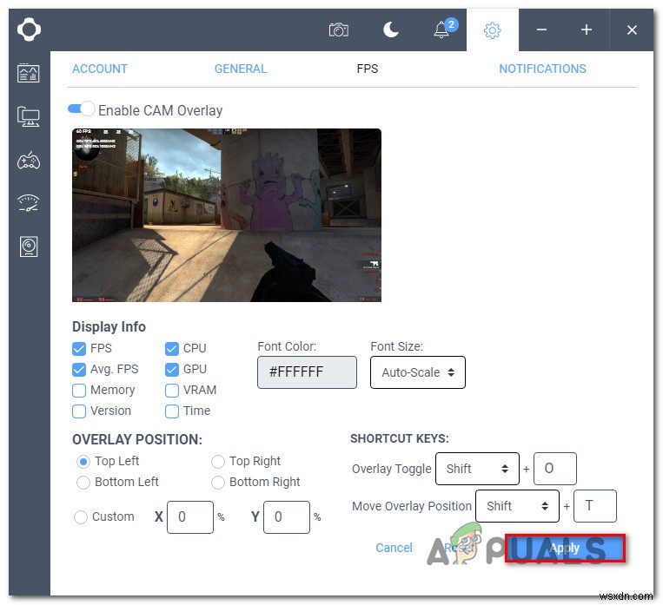Toggle Enable CAM Overlay switch
Image resolution: width=663 pixels, height=605 pixels.
coord(81,109)
